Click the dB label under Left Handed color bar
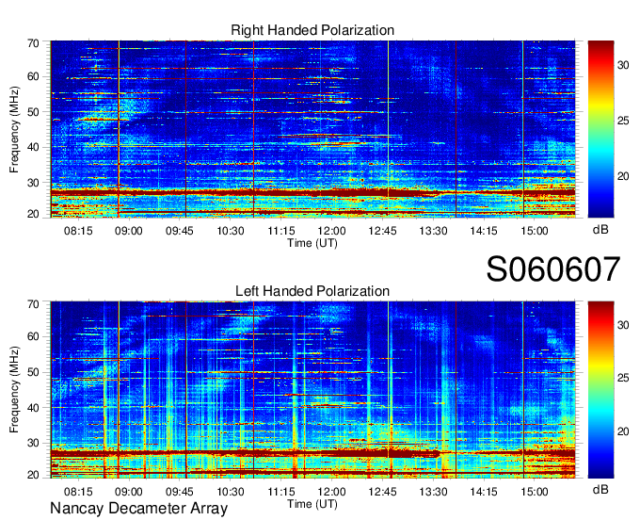Screen dimensions: 640x520 point(600,489)
